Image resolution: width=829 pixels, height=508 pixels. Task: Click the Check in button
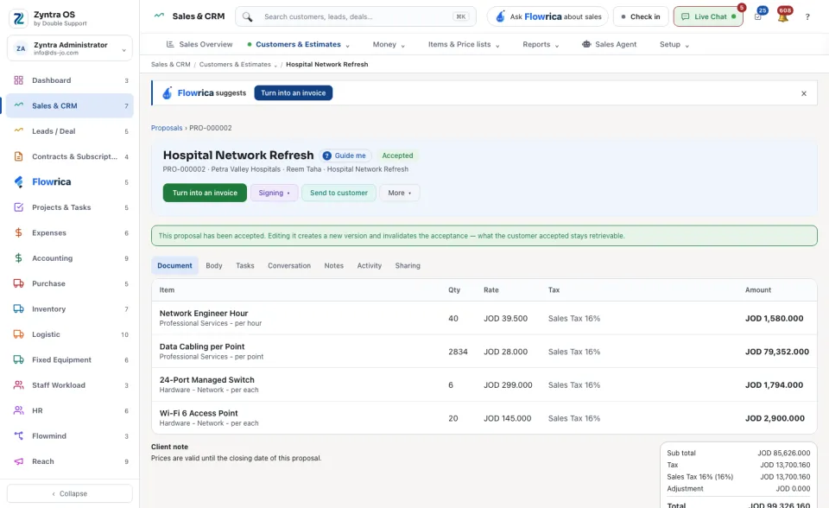point(641,16)
